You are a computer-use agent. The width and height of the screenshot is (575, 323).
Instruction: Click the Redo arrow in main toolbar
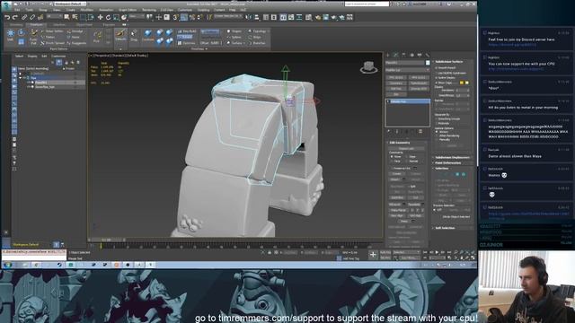tap(14, 17)
